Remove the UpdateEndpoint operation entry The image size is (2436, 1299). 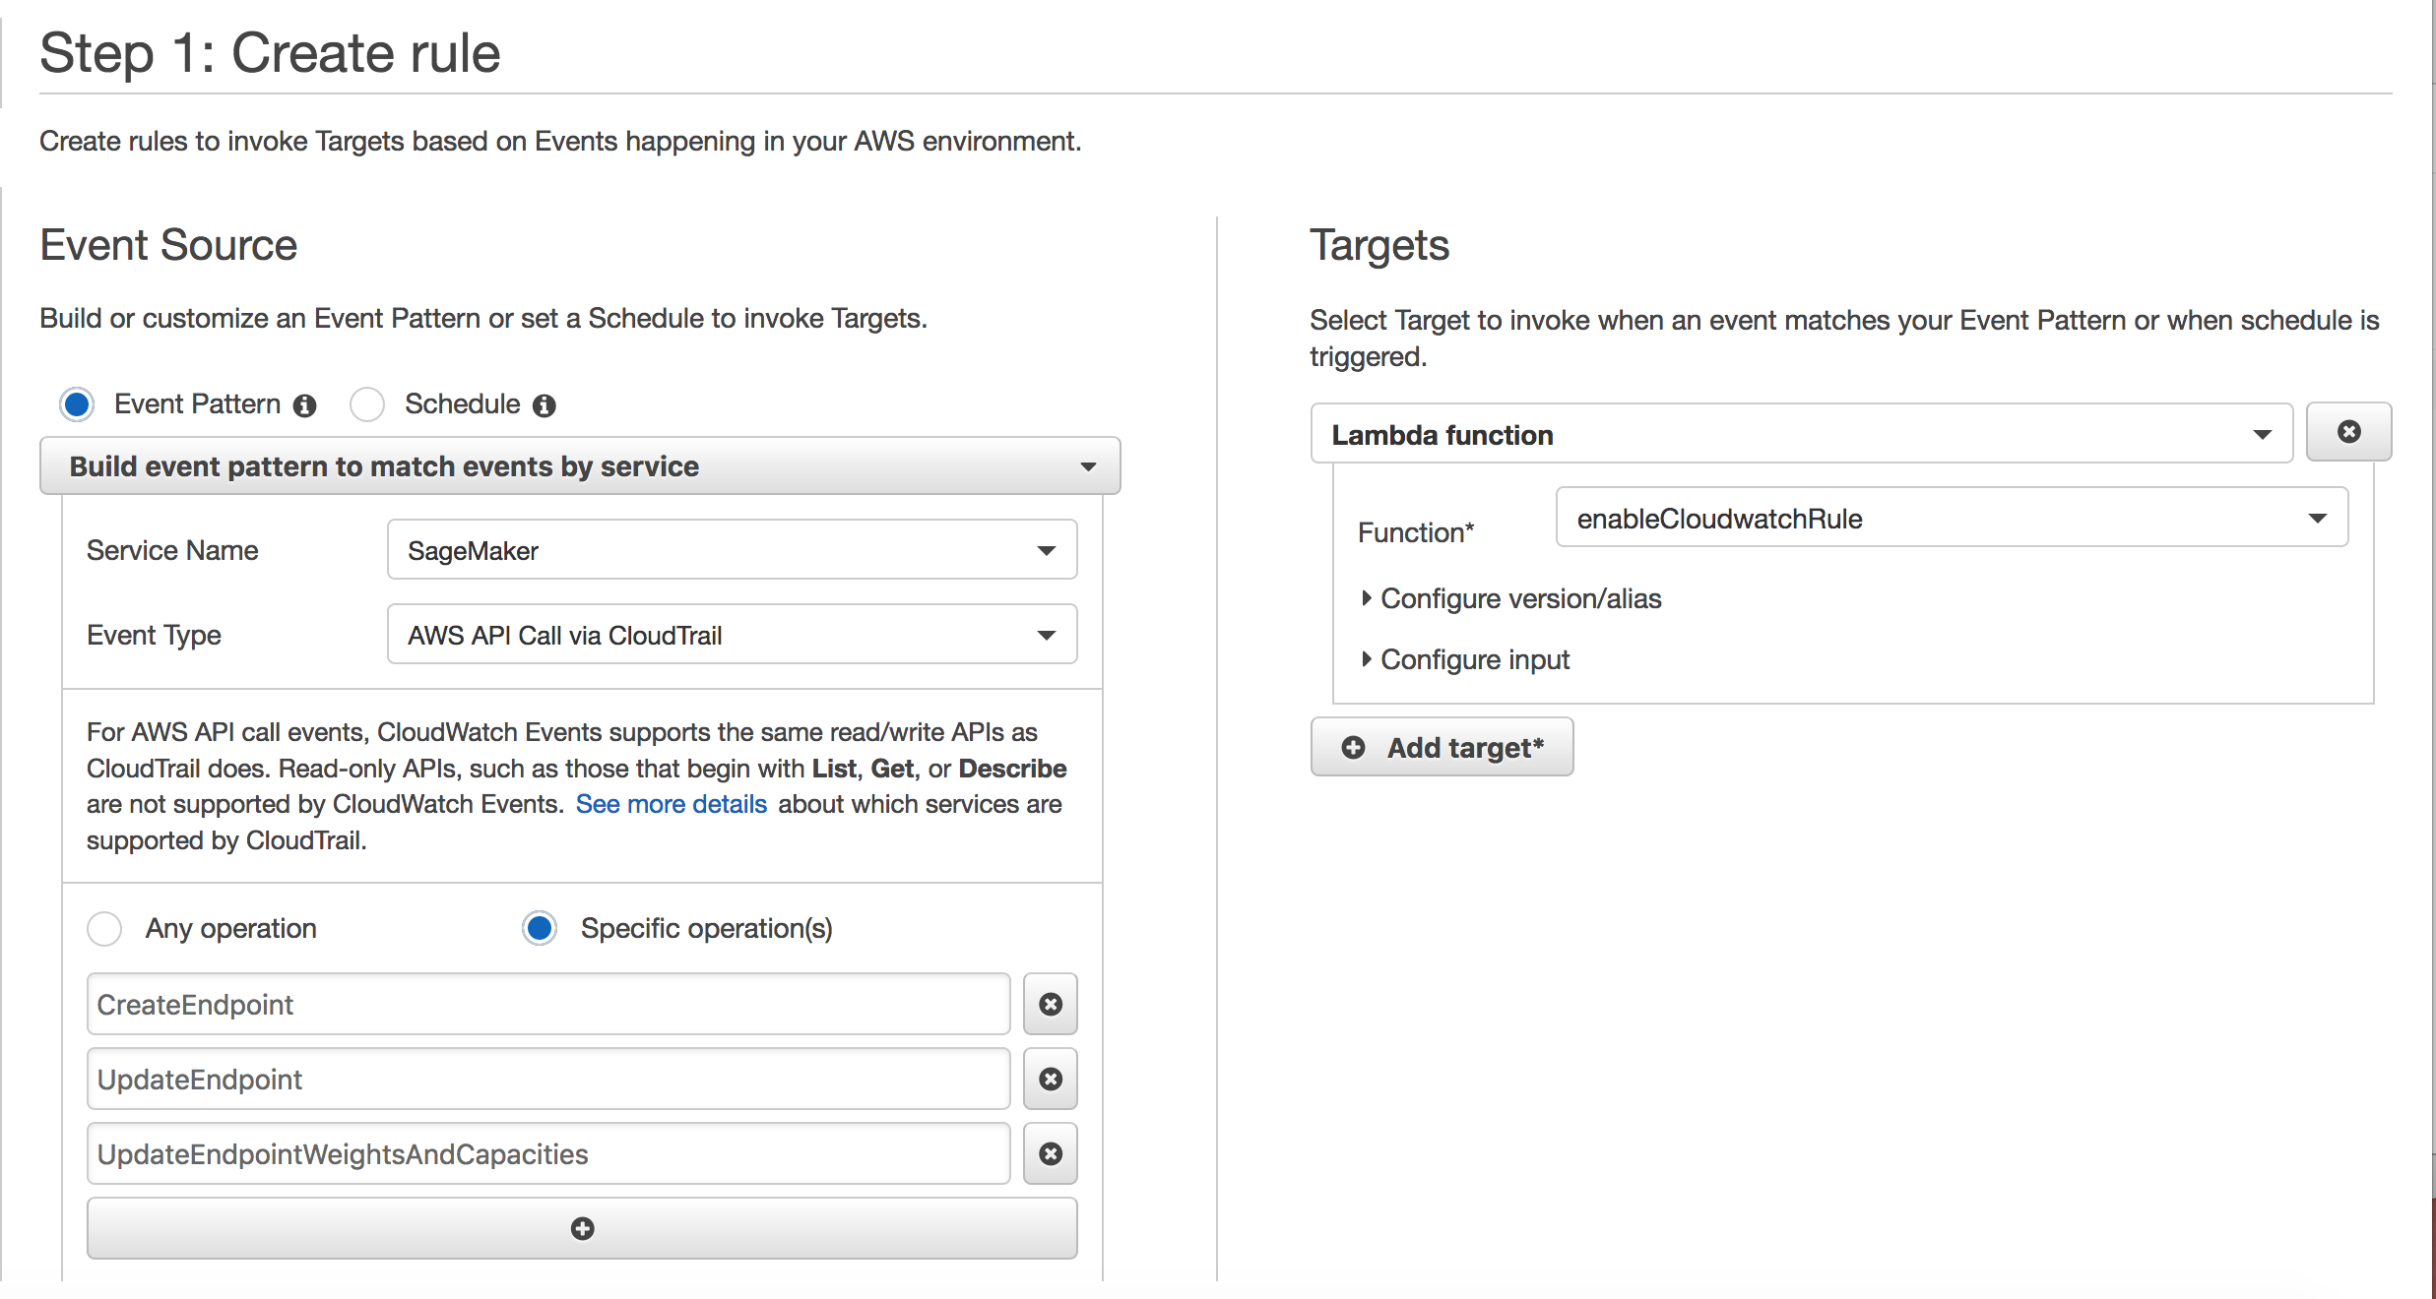[1051, 1080]
